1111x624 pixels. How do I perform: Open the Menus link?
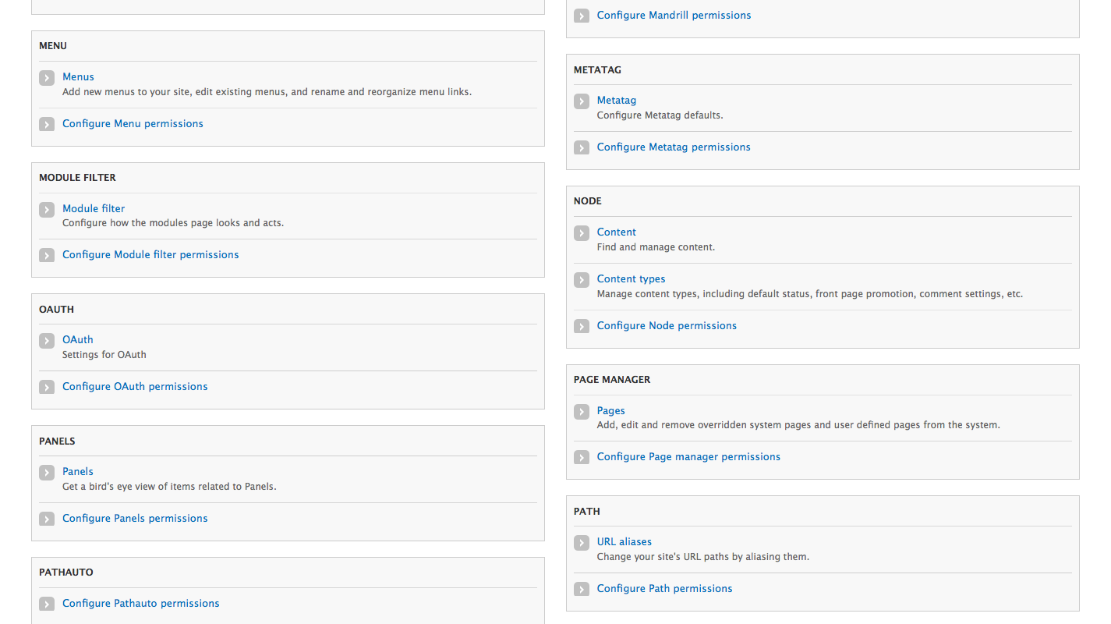click(78, 76)
